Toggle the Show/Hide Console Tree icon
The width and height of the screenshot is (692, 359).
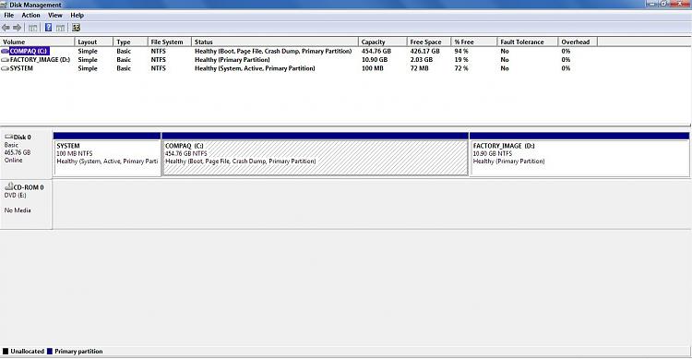coord(32,28)
